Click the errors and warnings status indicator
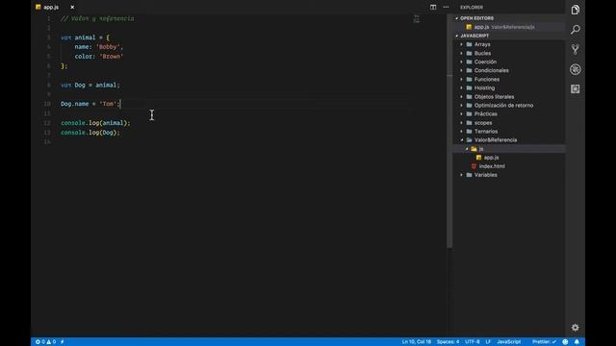 click(x=45, y=342)
